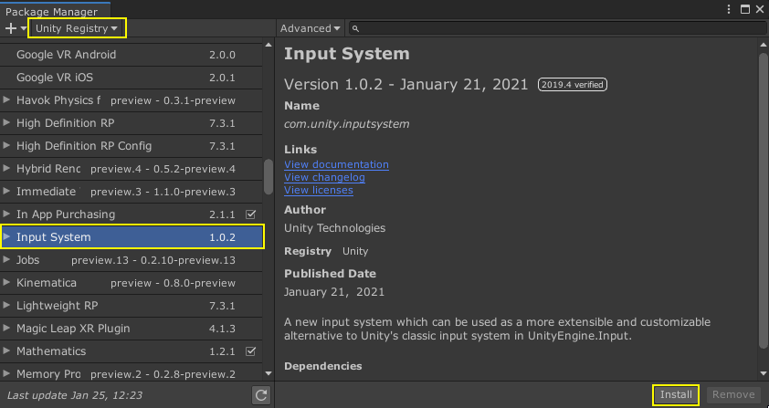This screenshot has width=769, height=408.
Task: Click Last update Jan 25 status text
Action: coord(75,395)
